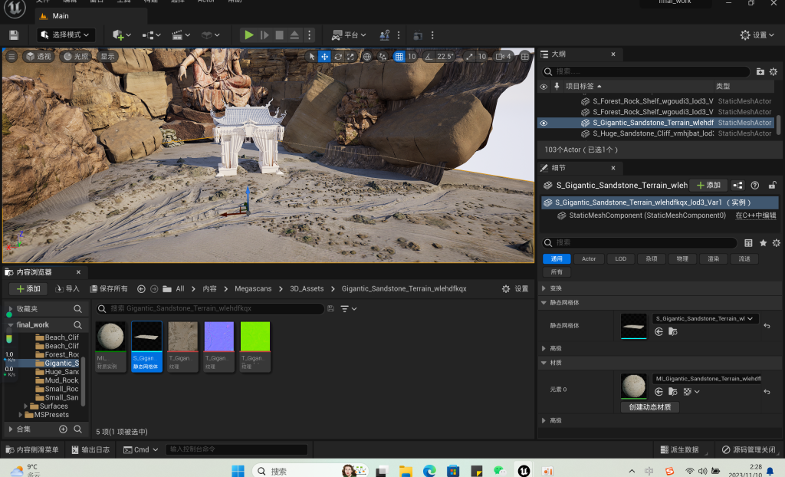Image resolution: width=785 pixels, height=477 pixels.
Task: Create a new folder in the Outliner
Action: 760,71
